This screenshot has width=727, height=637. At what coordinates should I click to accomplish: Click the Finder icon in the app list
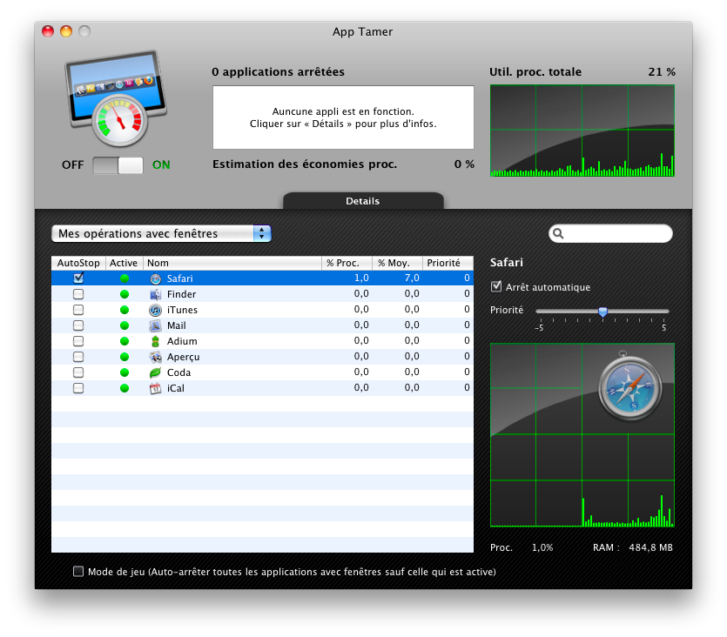coord(155,294)
